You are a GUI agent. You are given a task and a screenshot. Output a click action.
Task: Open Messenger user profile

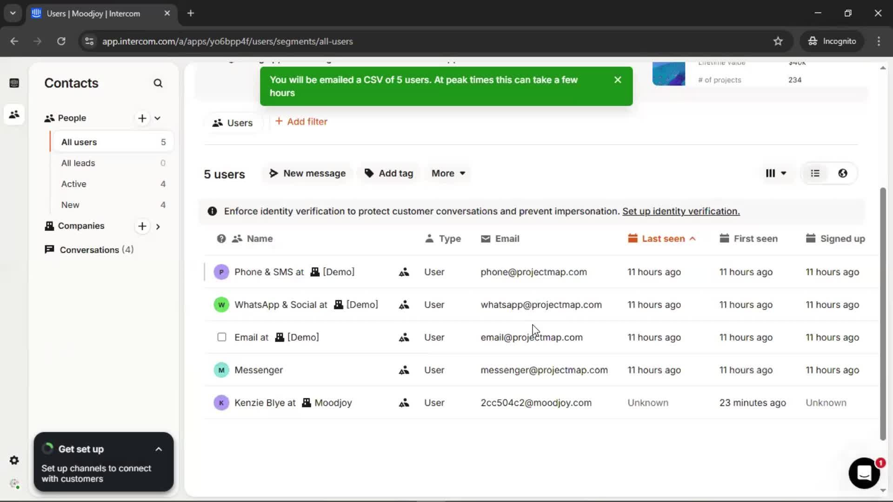tap(259, 370)
